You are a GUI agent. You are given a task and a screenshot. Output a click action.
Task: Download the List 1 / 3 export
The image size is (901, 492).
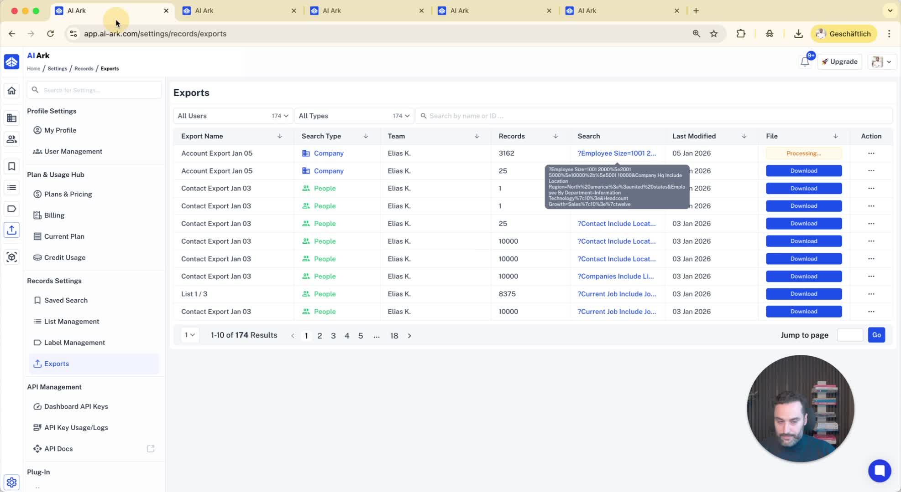(x=803, y=294)
